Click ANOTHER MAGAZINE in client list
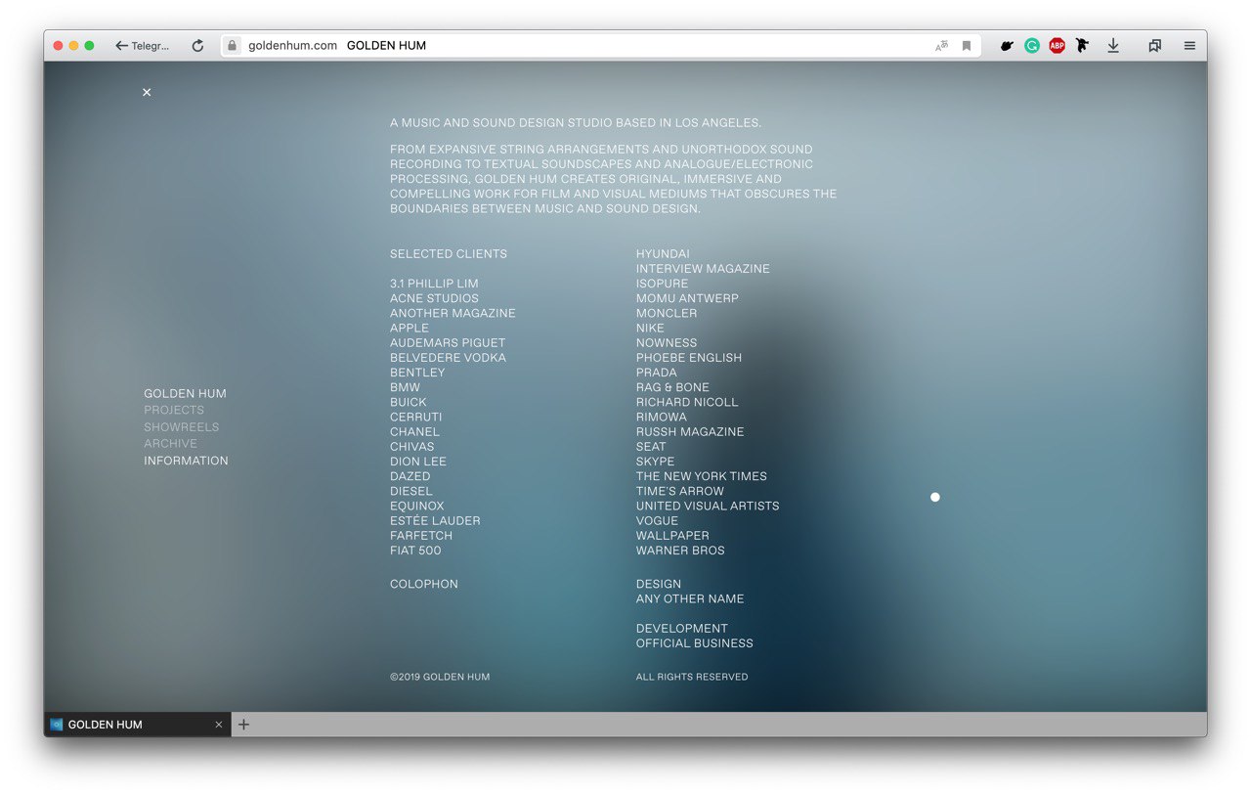Image resolution: width=1251 pixels, height=795 pixels. coord(453,314)
